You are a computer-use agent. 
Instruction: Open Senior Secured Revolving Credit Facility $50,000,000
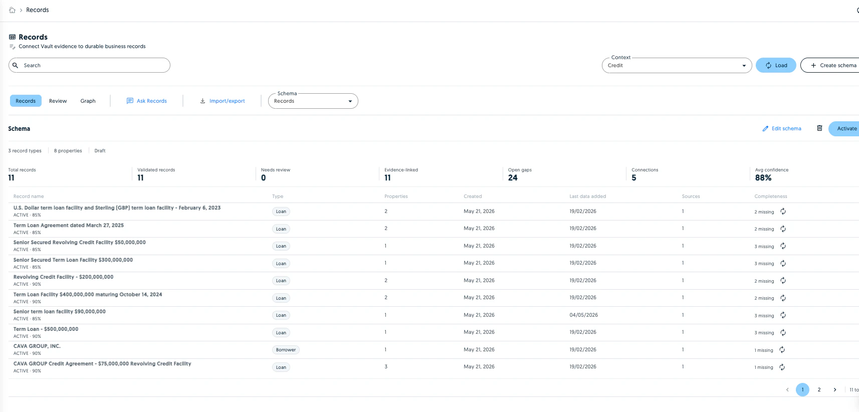80,242
